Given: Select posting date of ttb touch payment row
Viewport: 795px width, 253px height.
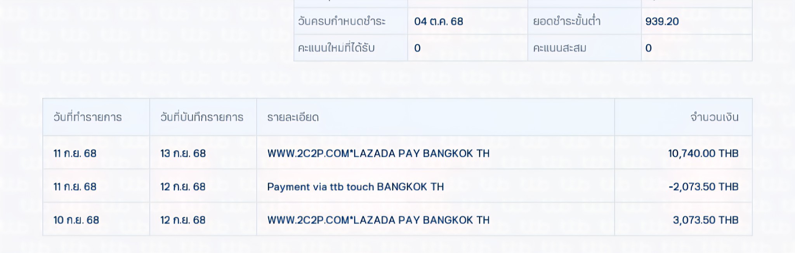Looking at the screenshot, I should coord(183,187).
